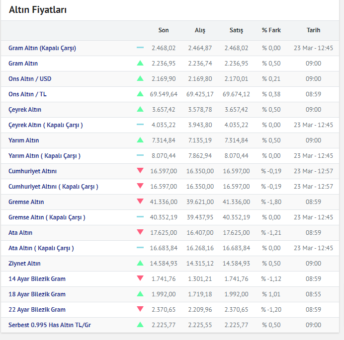Click red down arrow in 14 Ayar Bilezik row
Screen dimensions: 344x340
pos(140,278)
